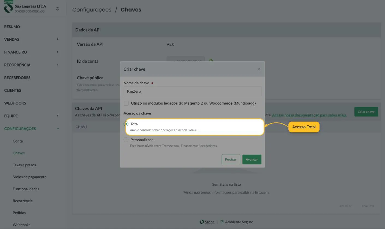Open the company switcher arrows
This screenshot has width=385, height=229.
(57, 9)
